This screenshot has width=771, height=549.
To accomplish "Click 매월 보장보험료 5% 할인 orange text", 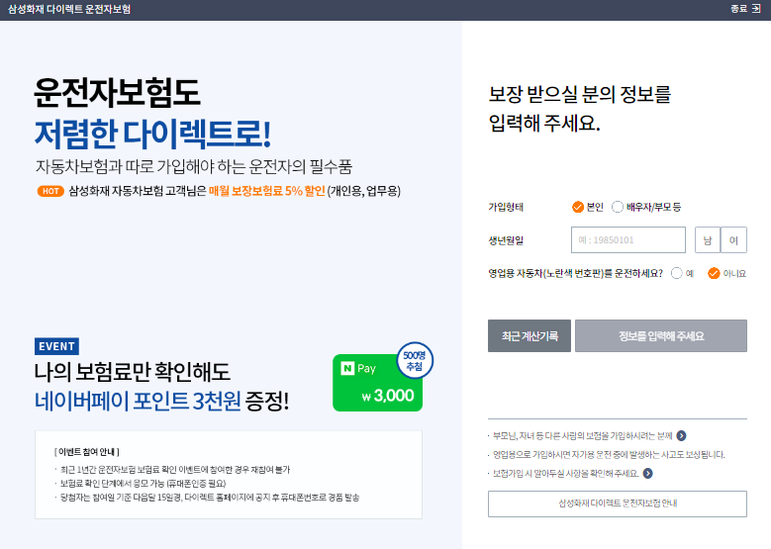I will point(267,191).
